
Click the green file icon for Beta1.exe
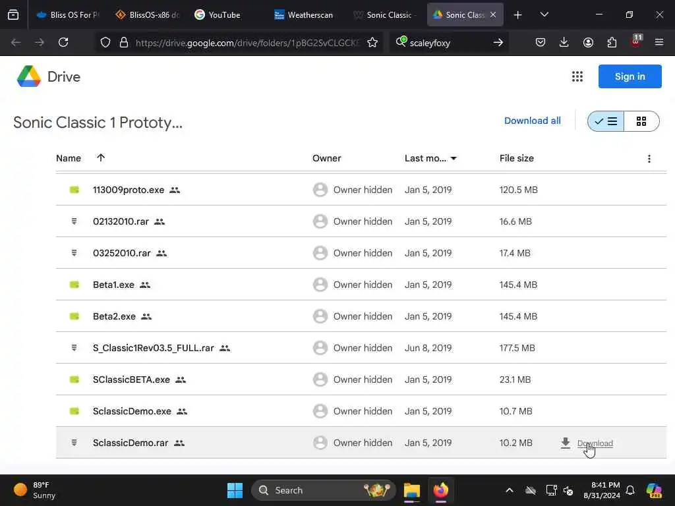pyautogui.click(x=74, y=285)
